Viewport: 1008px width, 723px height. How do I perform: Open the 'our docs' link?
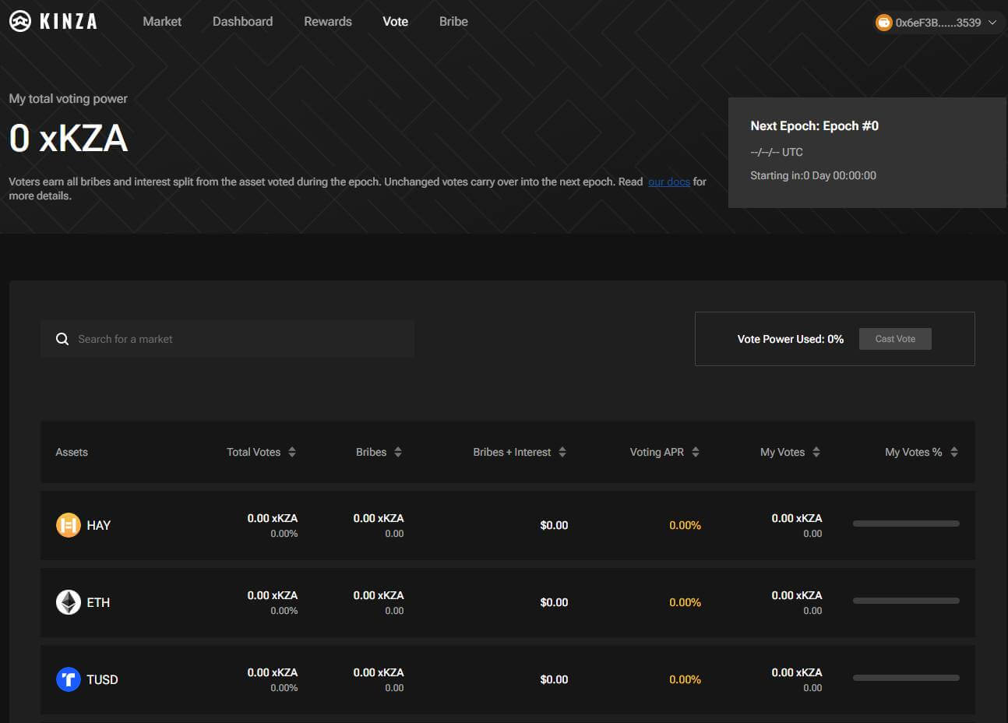[x=669, y=182]
